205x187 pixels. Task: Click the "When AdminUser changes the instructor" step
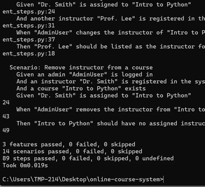(x=111, y=32)
